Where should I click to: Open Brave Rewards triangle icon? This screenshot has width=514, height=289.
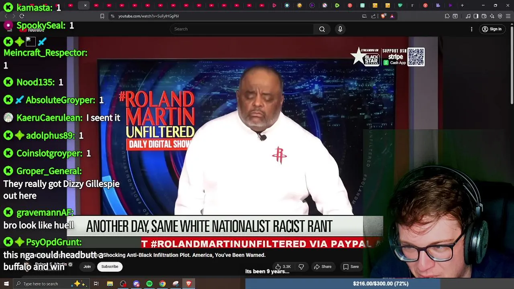pyautogui.click(x=392, y=16)
